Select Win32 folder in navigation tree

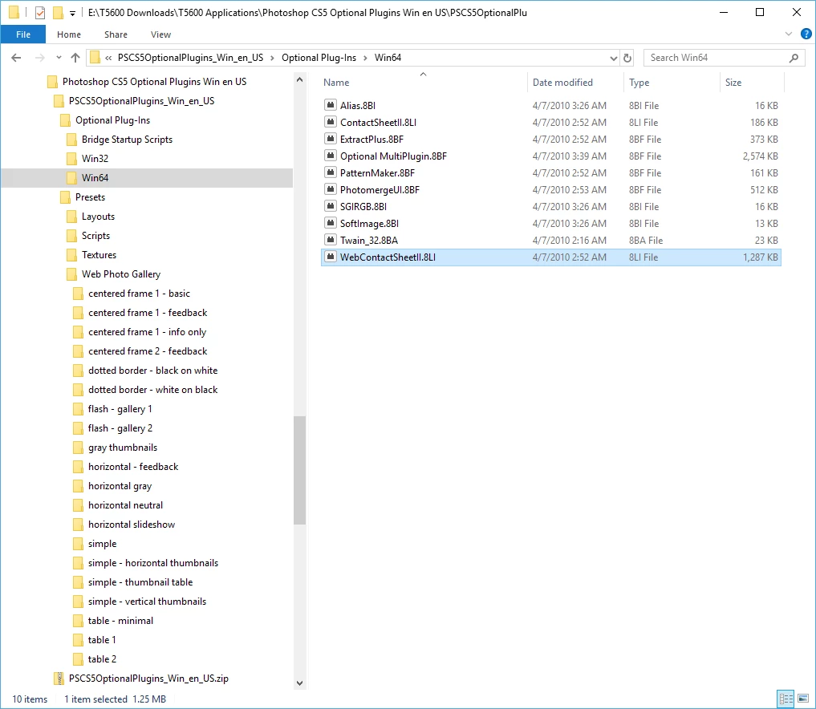tap(95, 159)
